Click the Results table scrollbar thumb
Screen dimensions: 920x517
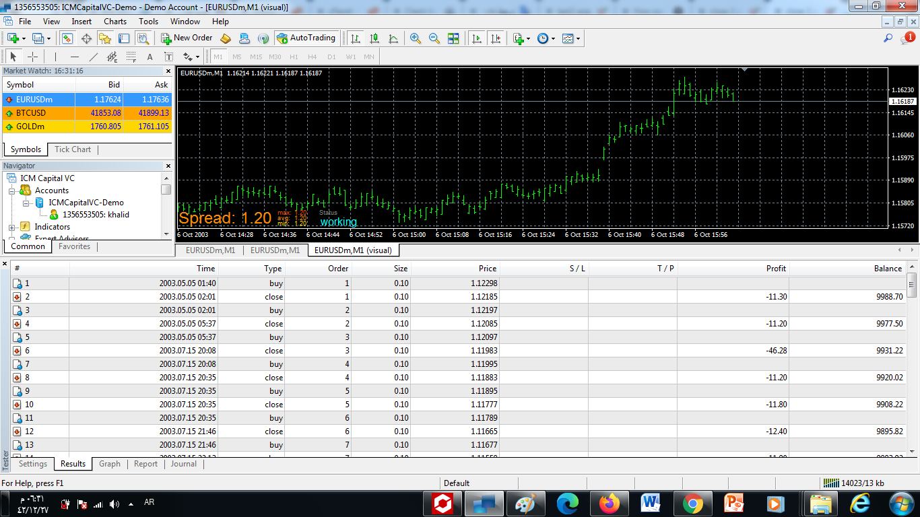(913, 284)
